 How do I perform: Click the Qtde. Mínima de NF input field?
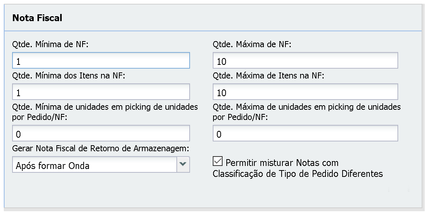101,61
